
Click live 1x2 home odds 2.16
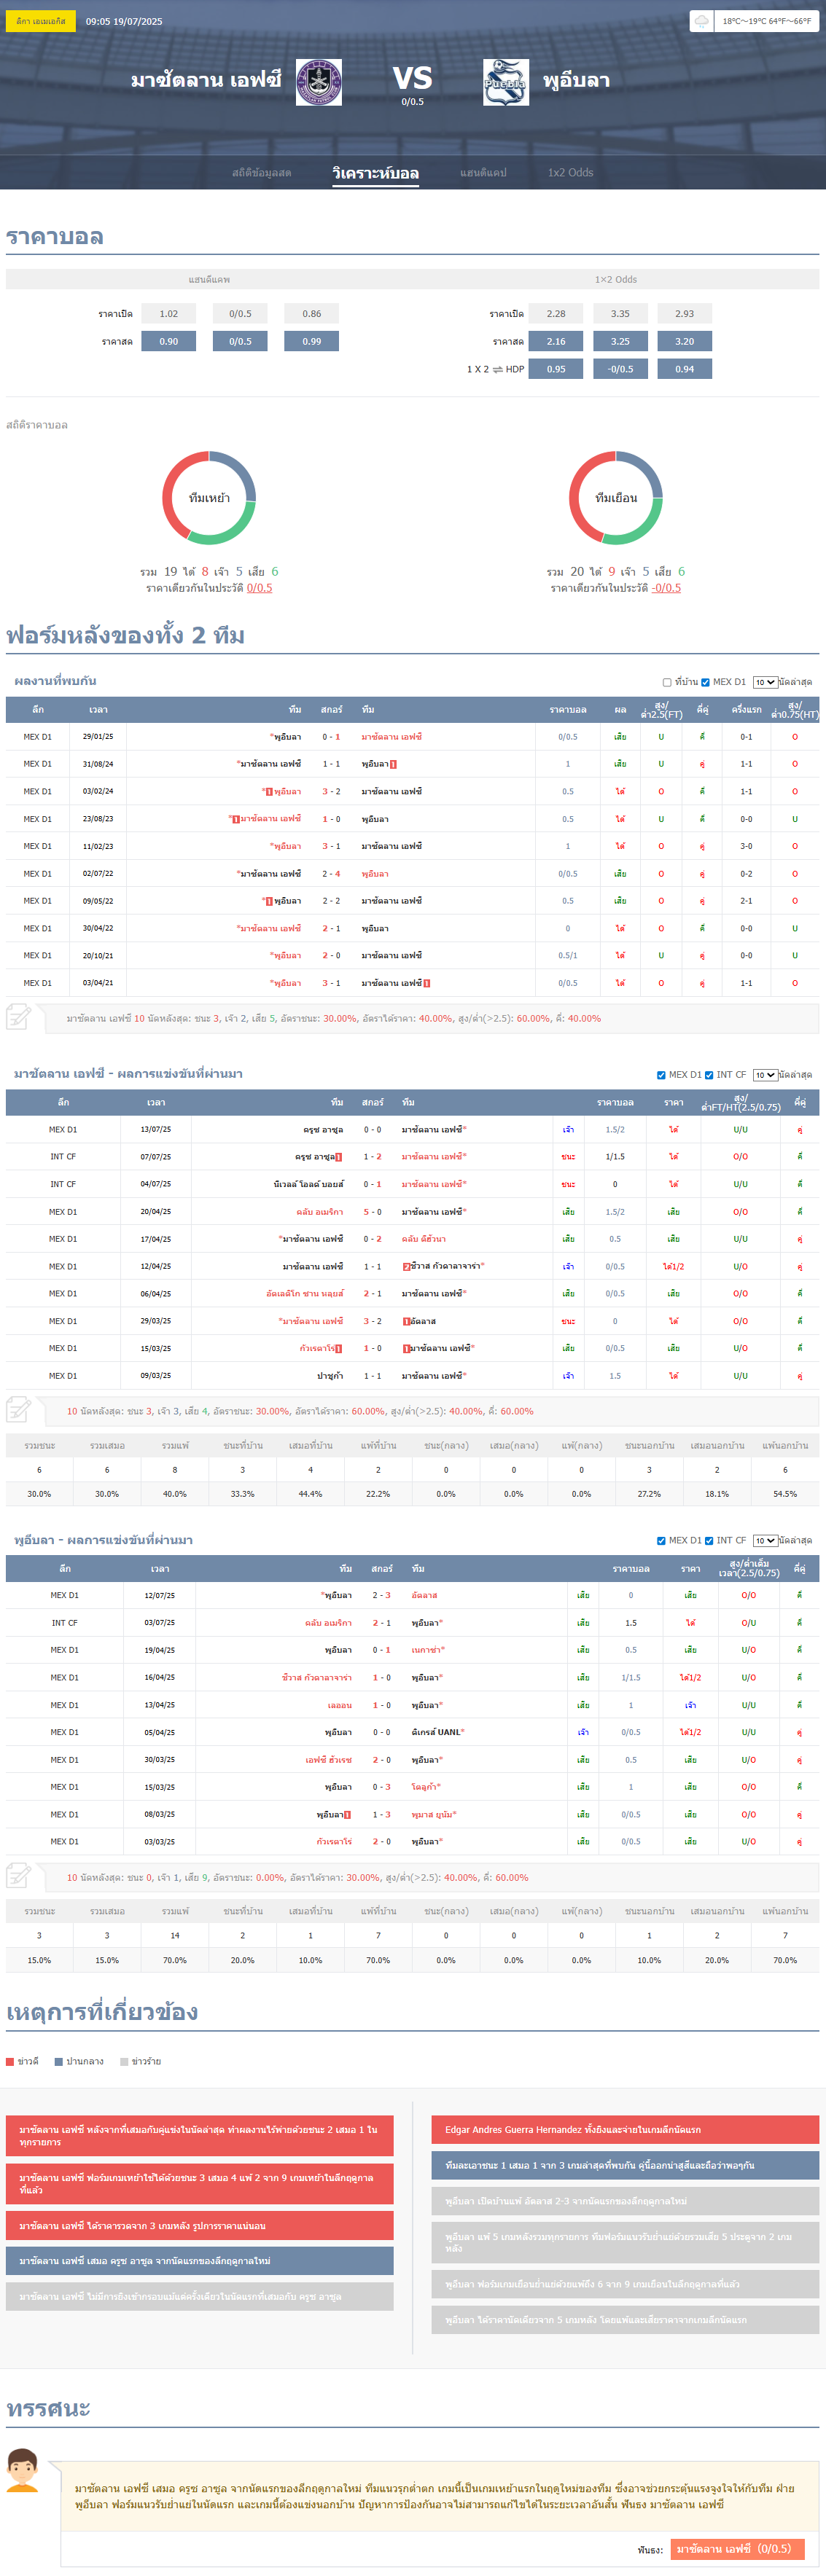[556, 342]
